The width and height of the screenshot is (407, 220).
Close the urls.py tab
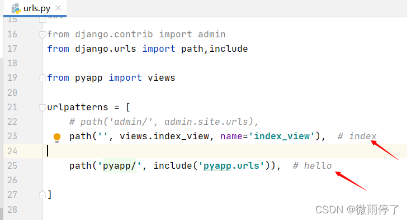click(58, 8)
